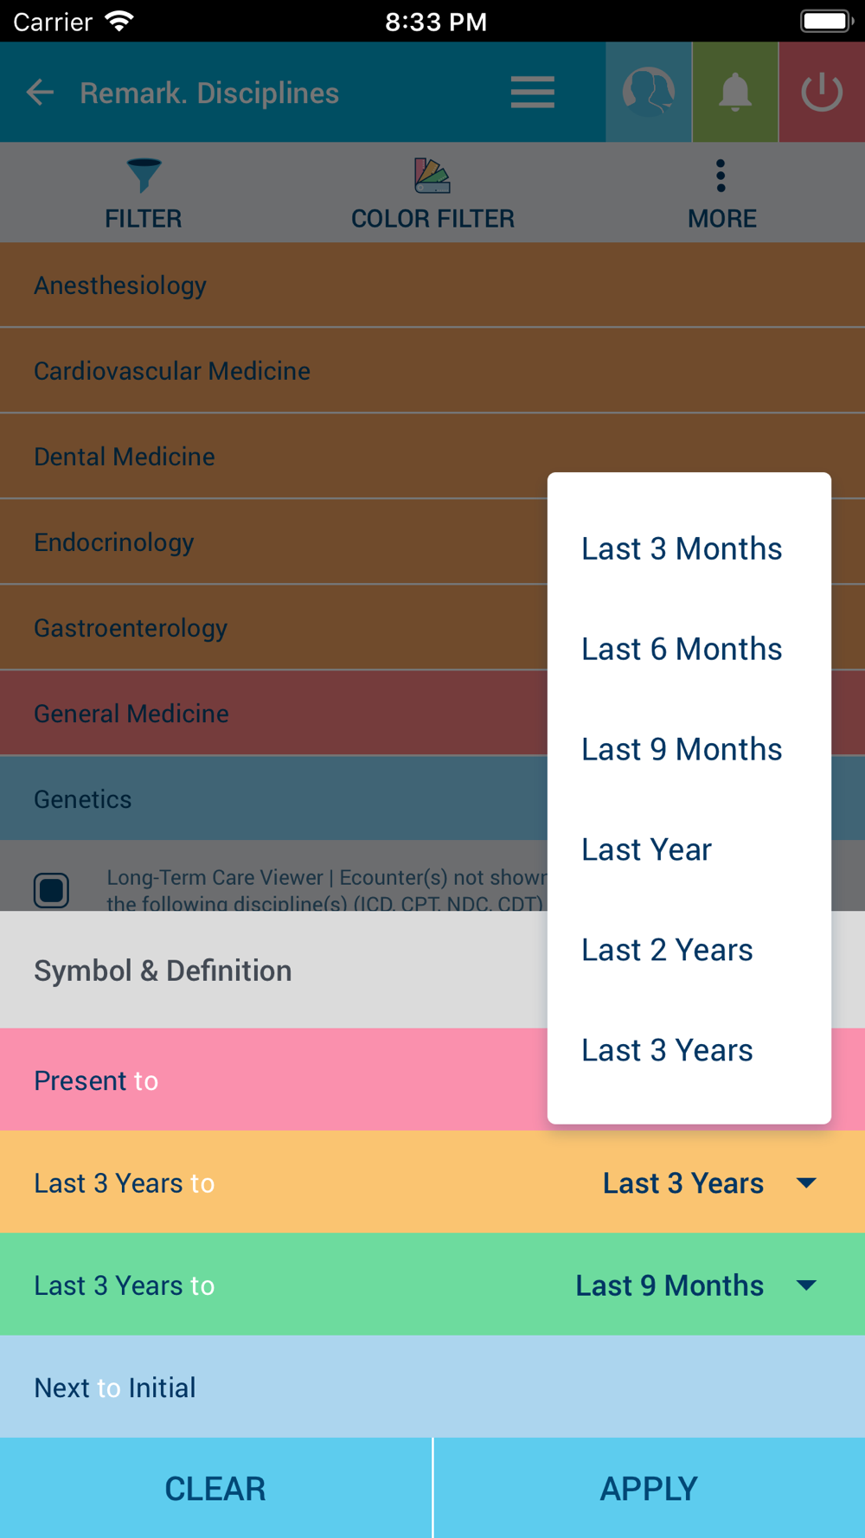Viewport: 865px width, 1538px height.
Task: Open the patient profile icon
Action: pos(649,92)
